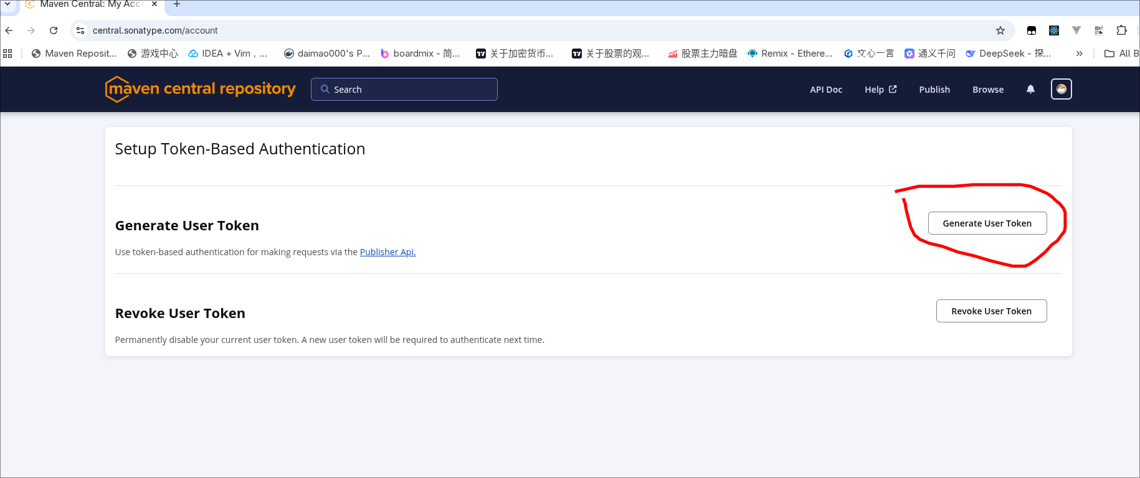Click the Revoke User Token button

coord(991,311)
